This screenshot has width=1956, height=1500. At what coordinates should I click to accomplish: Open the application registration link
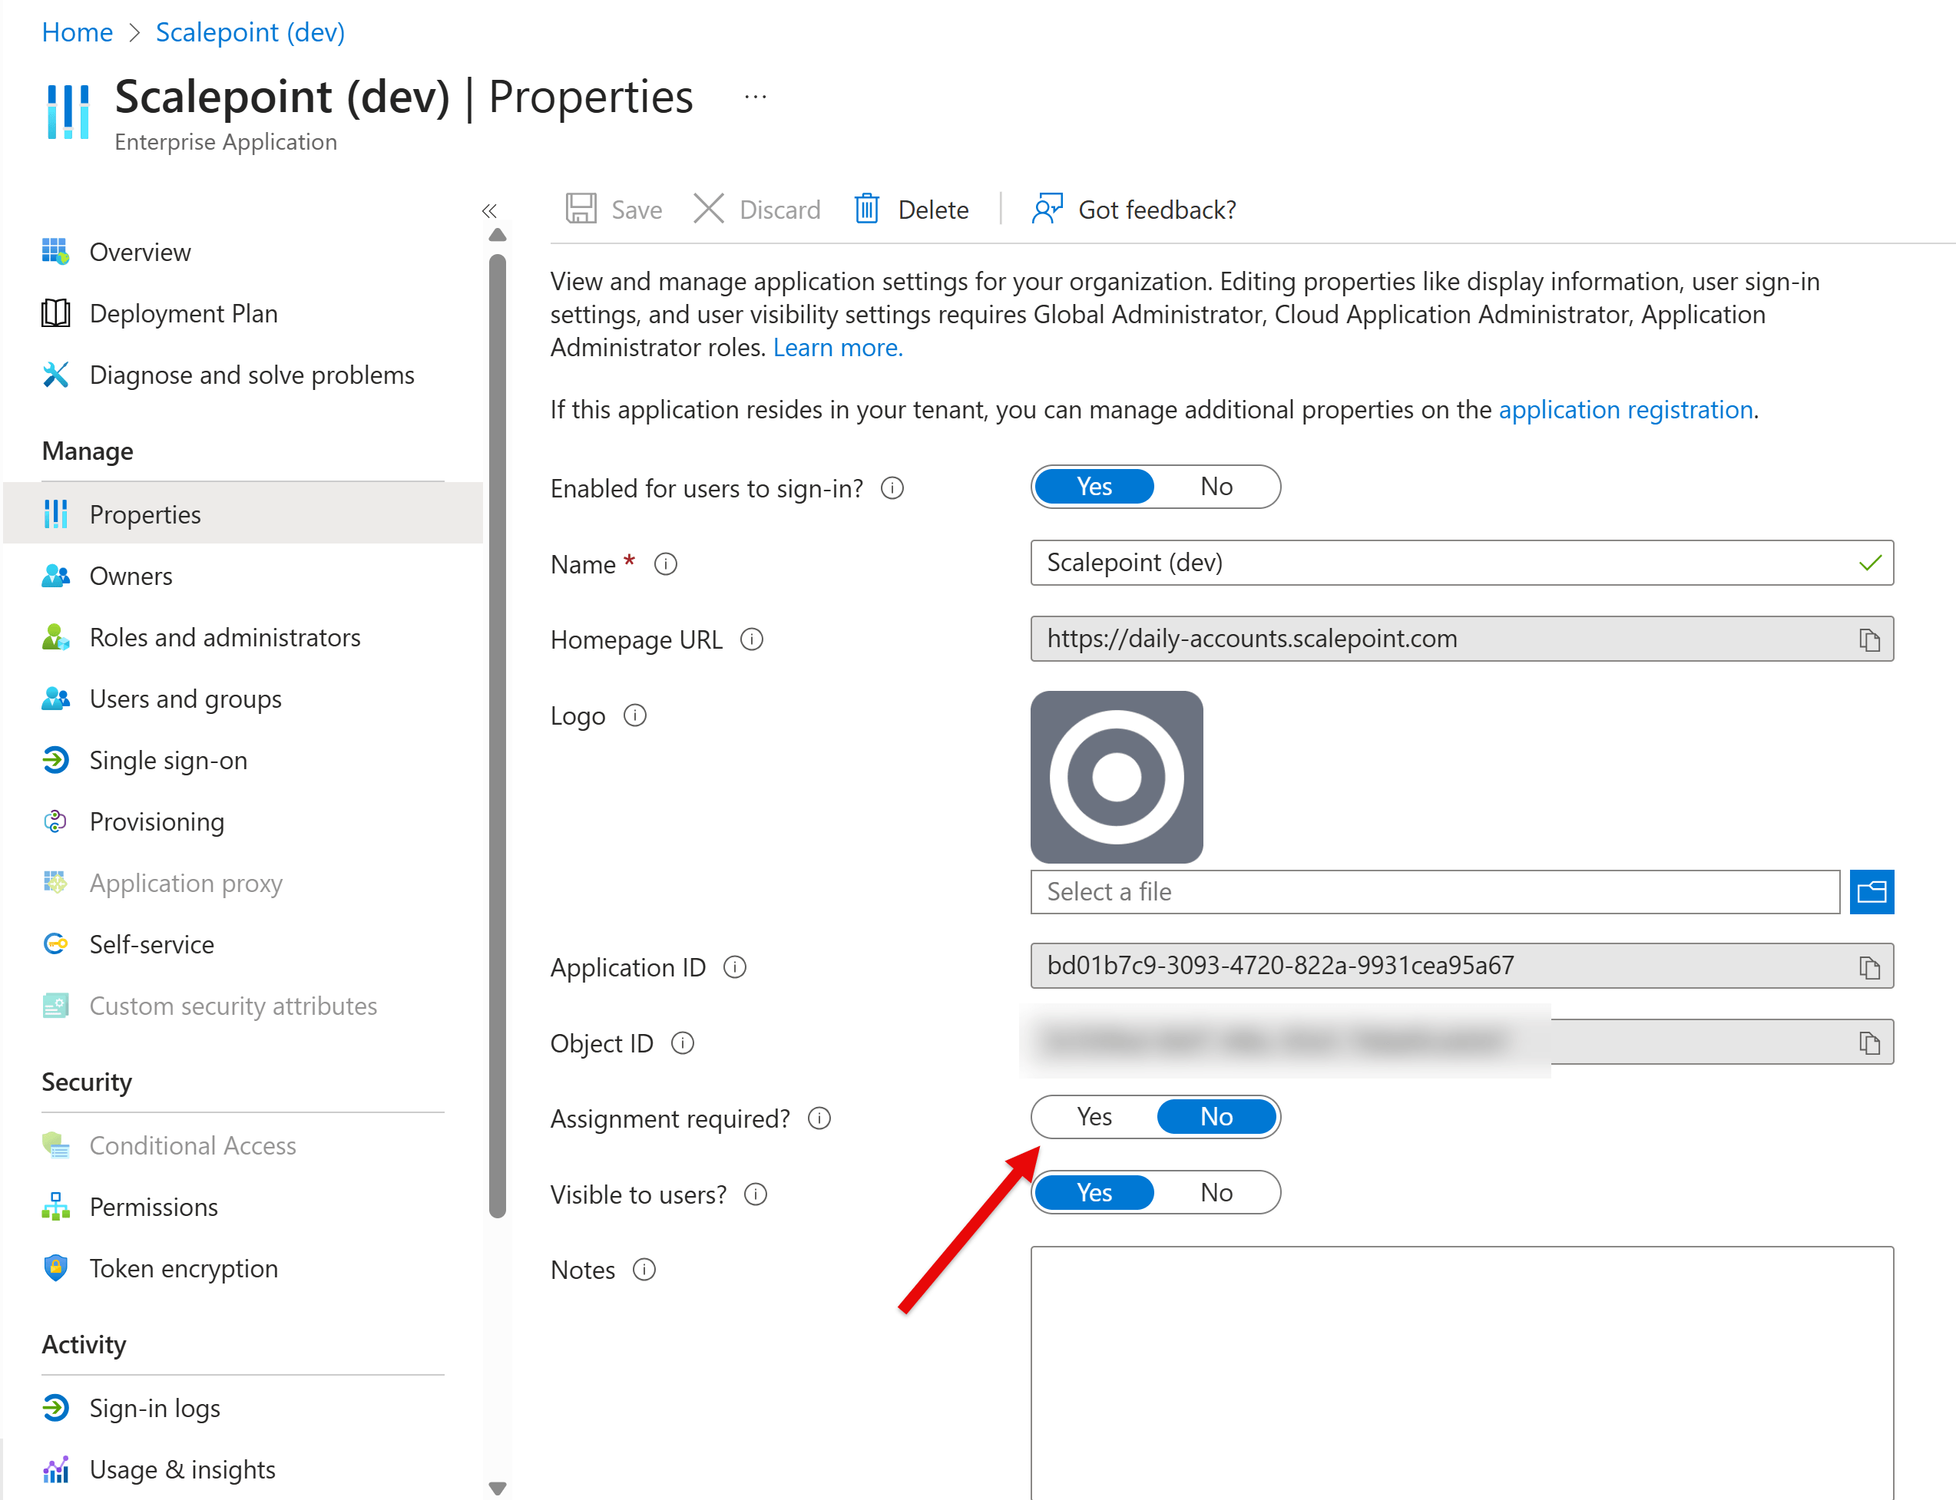pyautogui.click(x=1625, y=410)
